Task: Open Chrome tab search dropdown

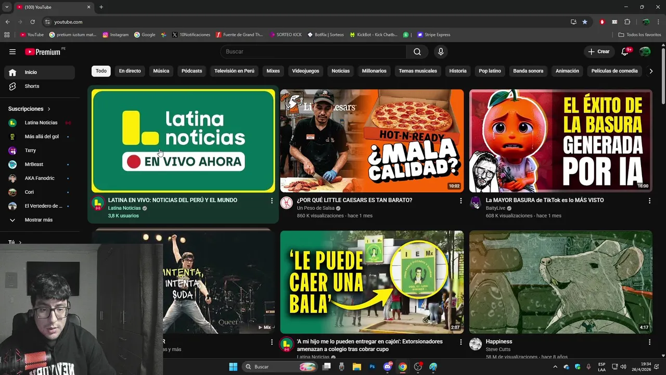Action: coord(7,7)
